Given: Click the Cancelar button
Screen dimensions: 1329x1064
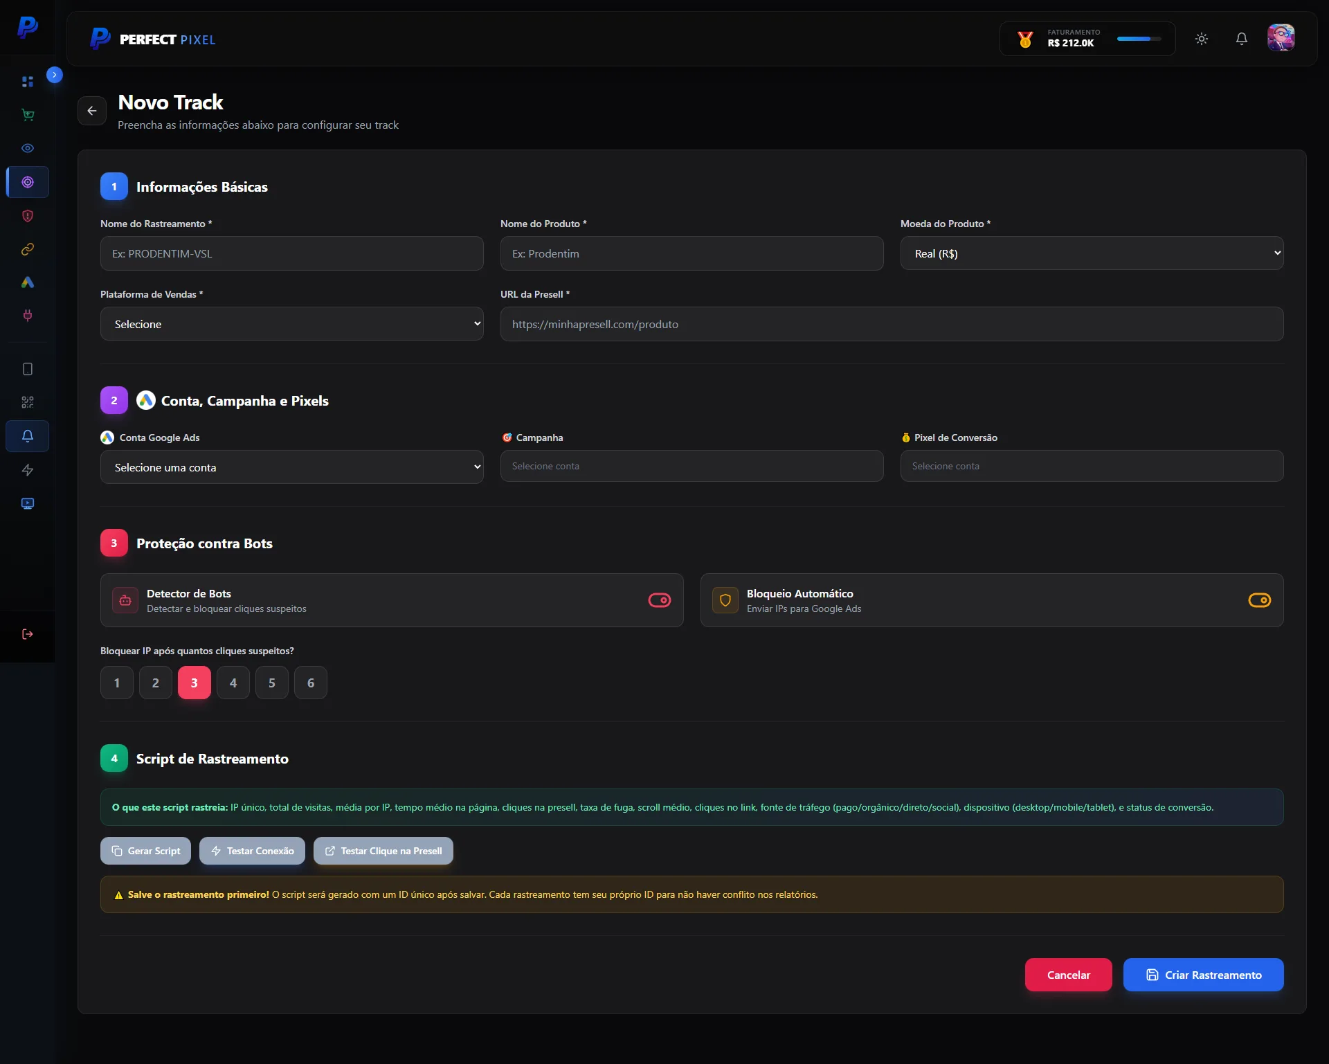Looking at the screenshot, I should click(x=1068, y=975).
